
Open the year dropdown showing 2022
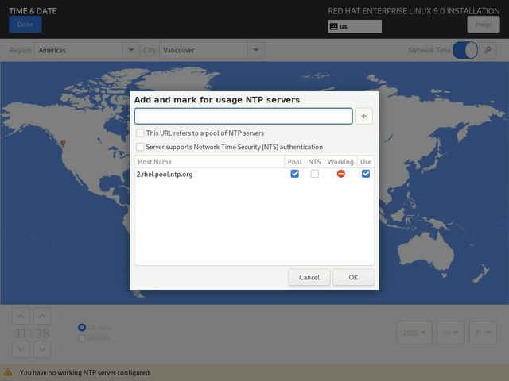(414, 333)
